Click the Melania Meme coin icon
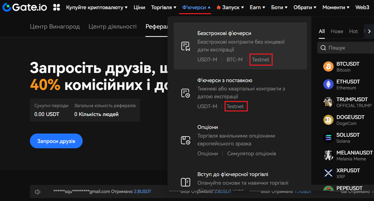Image resolution: width=374 pixels, height=201 pixels. (x=328, y=156)
